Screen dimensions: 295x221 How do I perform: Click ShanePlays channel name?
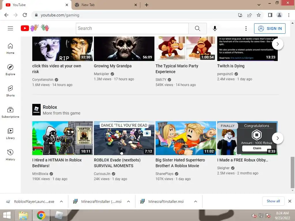click(x=164, y=174)
